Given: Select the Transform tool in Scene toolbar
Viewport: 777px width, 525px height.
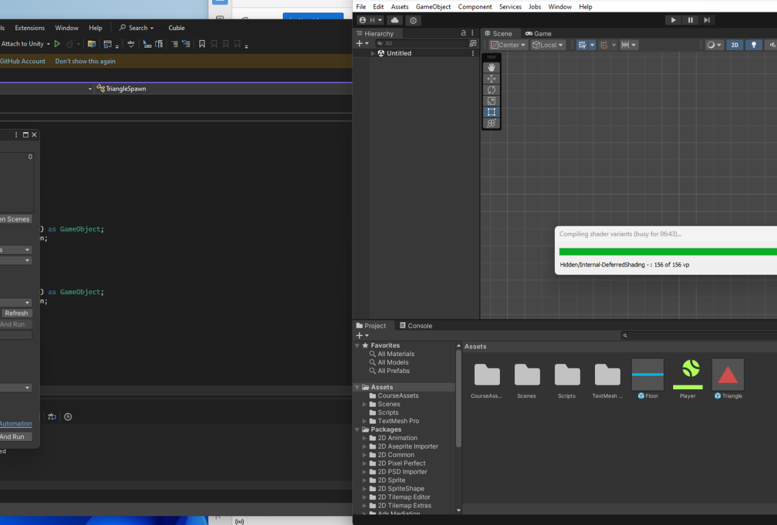Looking at the screenshot, I should tap(491, 123).
